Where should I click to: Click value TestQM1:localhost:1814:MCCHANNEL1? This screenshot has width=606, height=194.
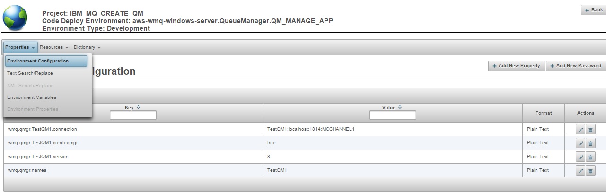[x=311, y=129]
